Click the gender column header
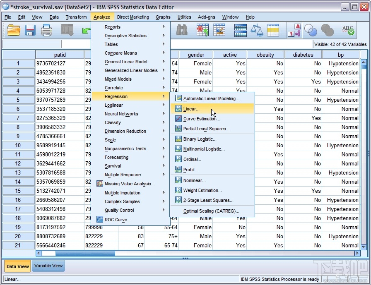The image size is (371, 285). pos(195,54)
